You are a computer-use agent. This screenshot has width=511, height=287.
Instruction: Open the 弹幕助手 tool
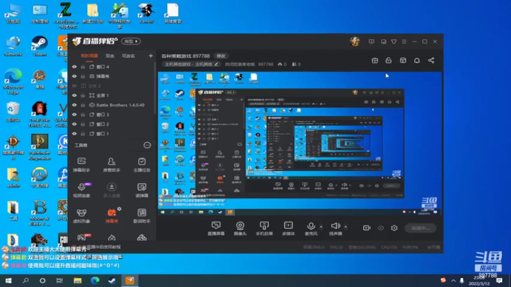(82, 165)
